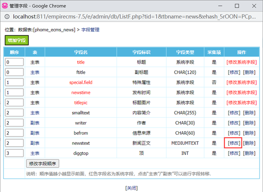Image resolution: width=263 pixels, height=192 pixels.
Task: Focus the order input for newstext row
Action: click(14, 143)
